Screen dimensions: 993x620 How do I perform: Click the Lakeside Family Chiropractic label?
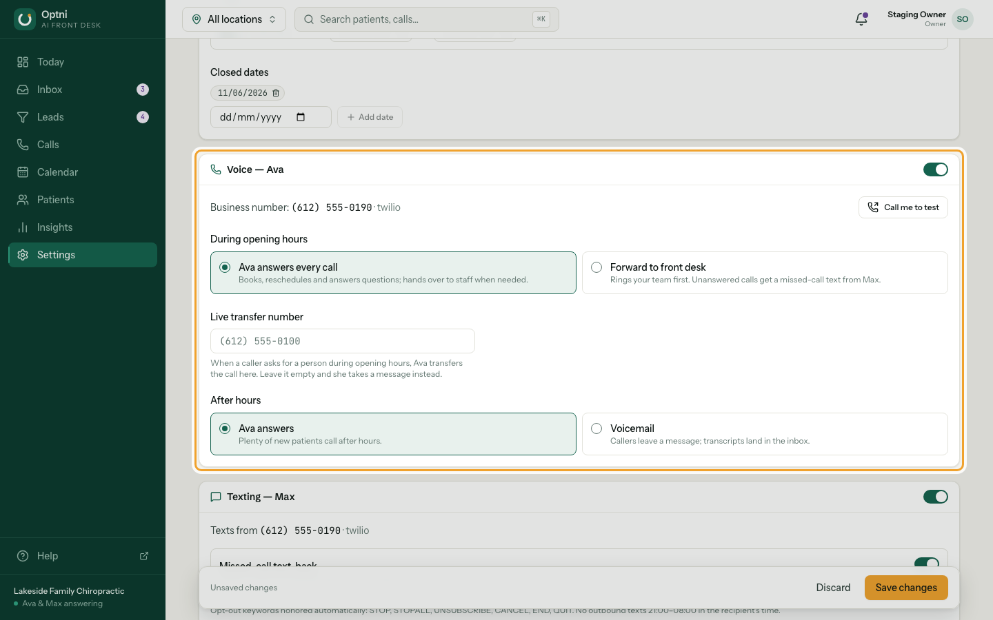click(x=69, y=591)
